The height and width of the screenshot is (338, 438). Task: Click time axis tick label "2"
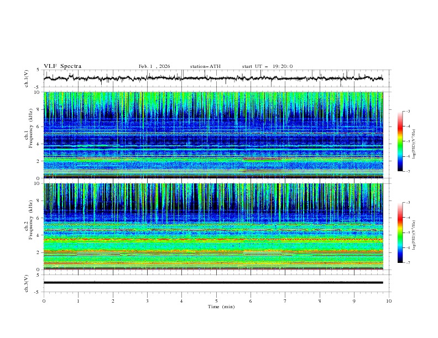pos(113,301)
